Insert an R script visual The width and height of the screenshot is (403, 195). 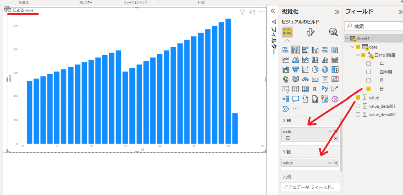315,89
